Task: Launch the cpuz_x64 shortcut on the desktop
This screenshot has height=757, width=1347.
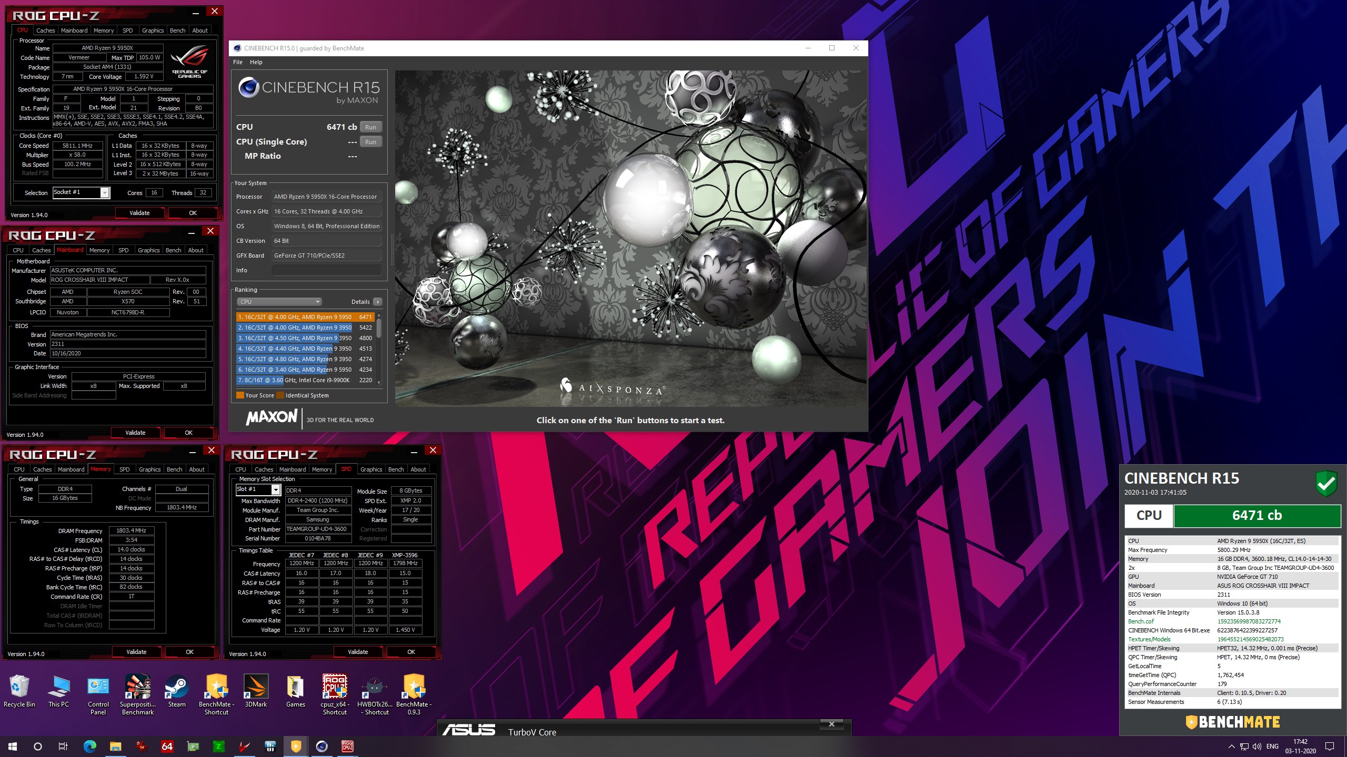Action: pyautogui.click(x=335, y=694)
